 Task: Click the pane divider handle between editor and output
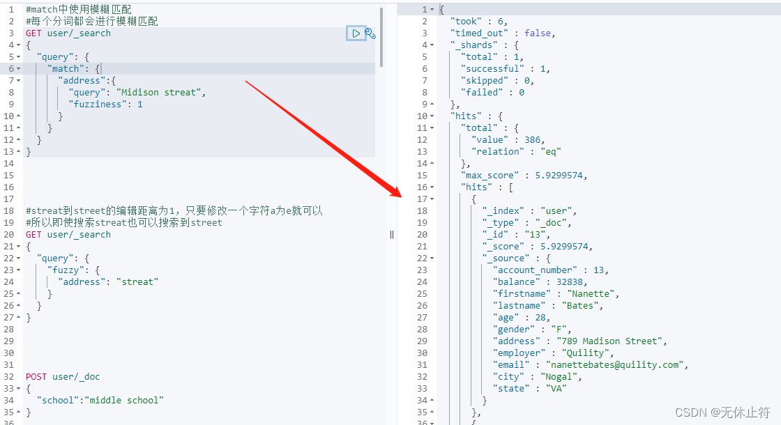[392, 234]
